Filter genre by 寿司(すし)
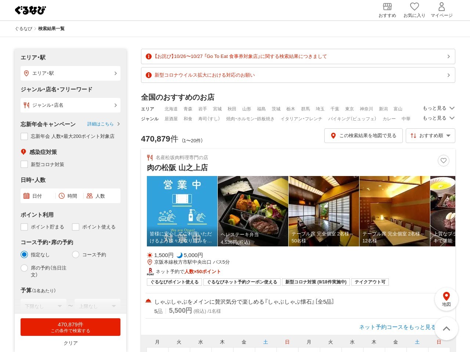The height and width of the screenshot is (352, 470). pos(209,119)
